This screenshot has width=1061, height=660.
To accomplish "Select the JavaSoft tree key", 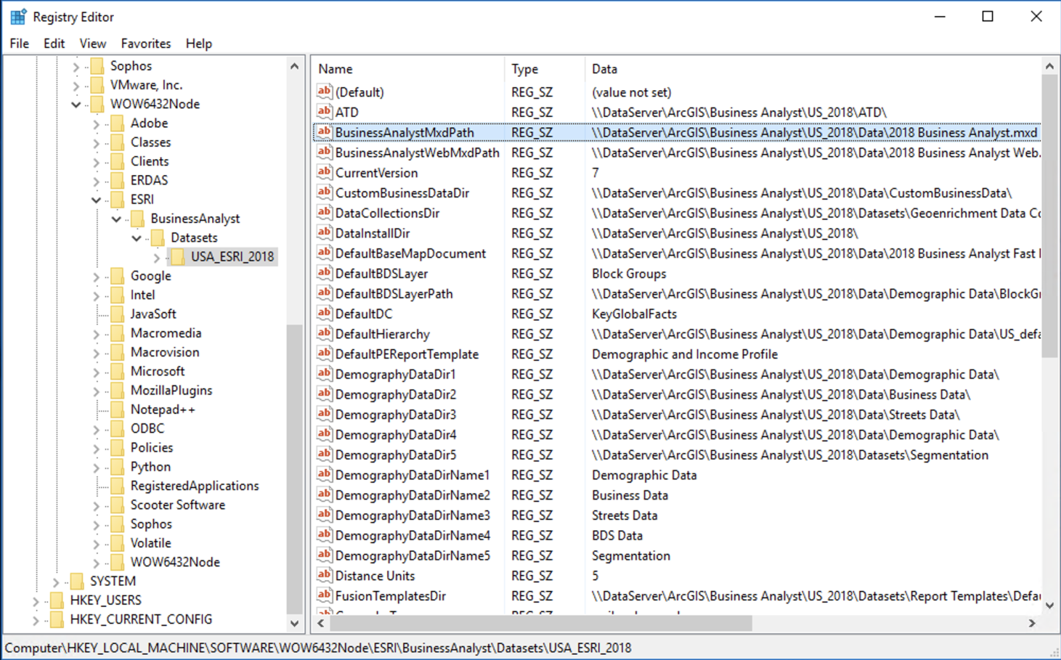I will [153, 314].
